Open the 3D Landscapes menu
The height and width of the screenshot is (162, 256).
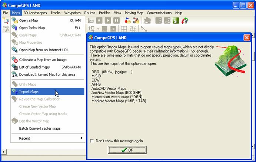pos(35,13)
